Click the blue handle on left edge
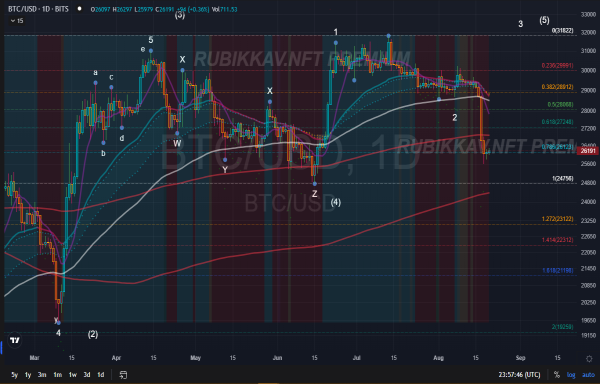This screenshot has width=600, height=384. (x=1, y=346)
